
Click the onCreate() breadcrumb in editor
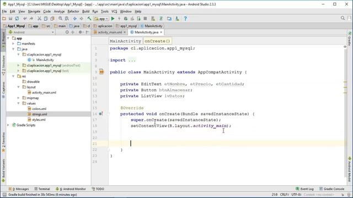[157, 41]
